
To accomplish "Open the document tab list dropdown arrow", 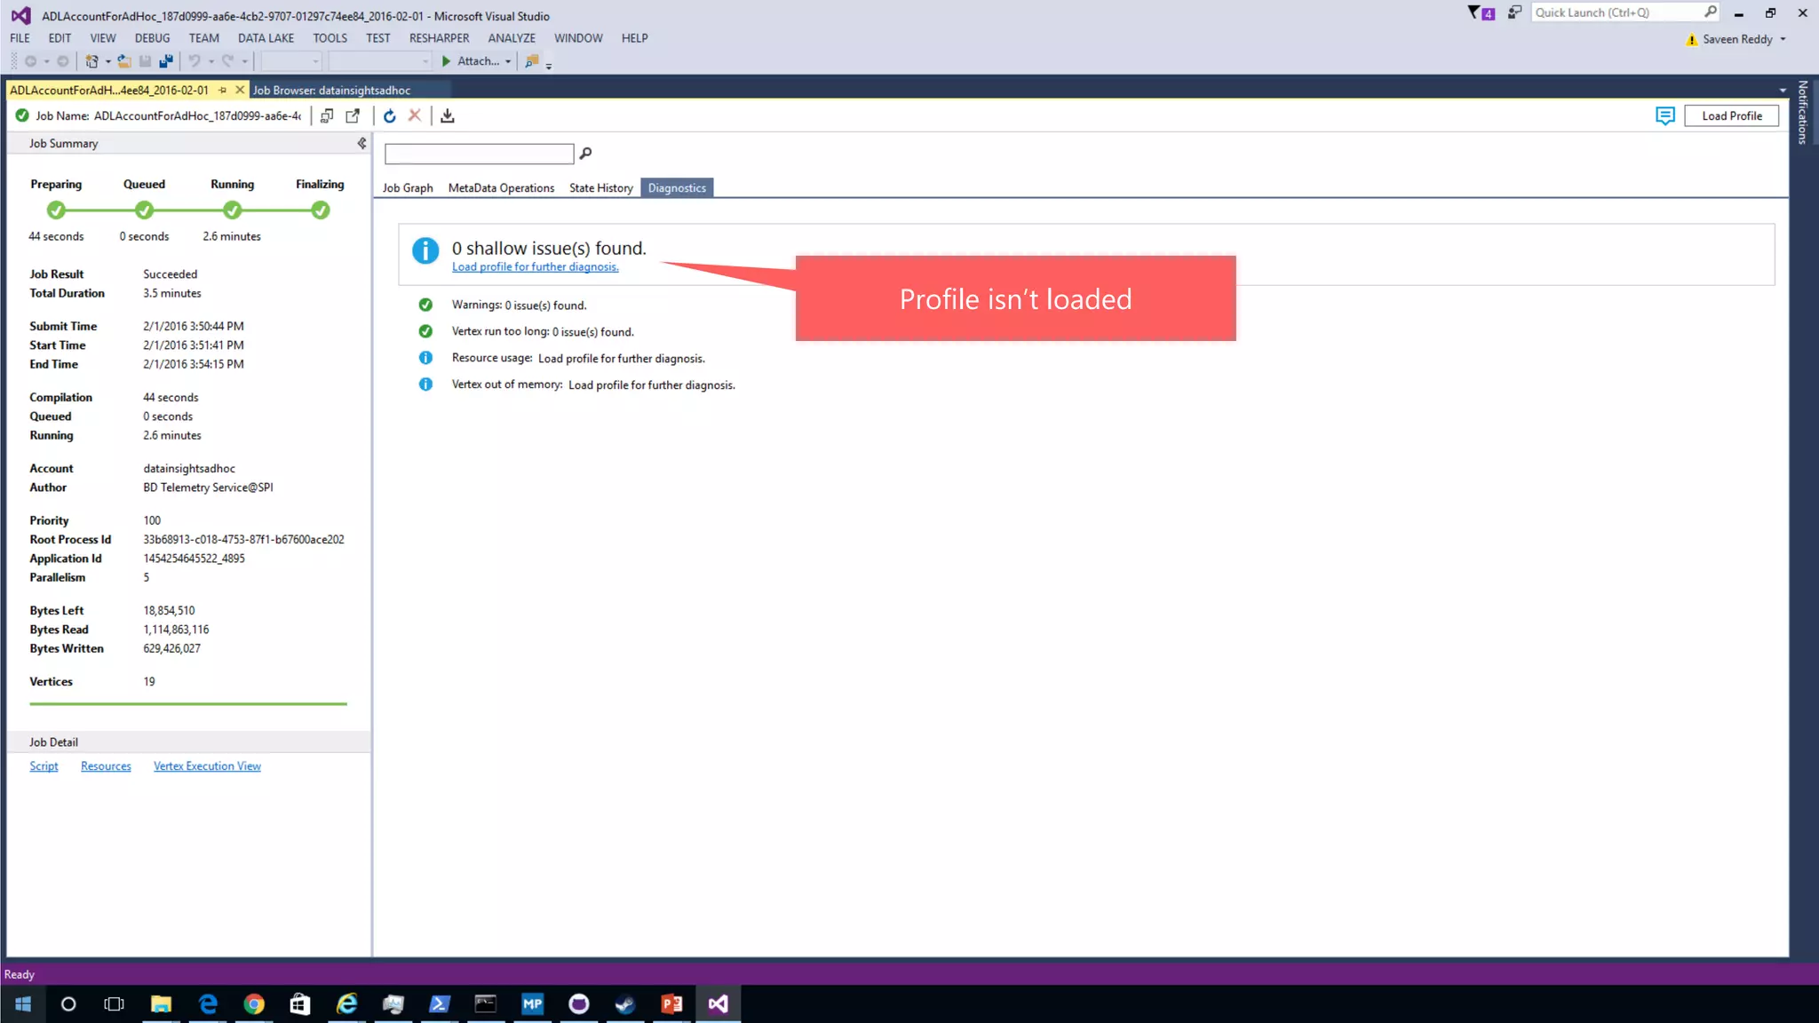I will tap(1783, 90).
